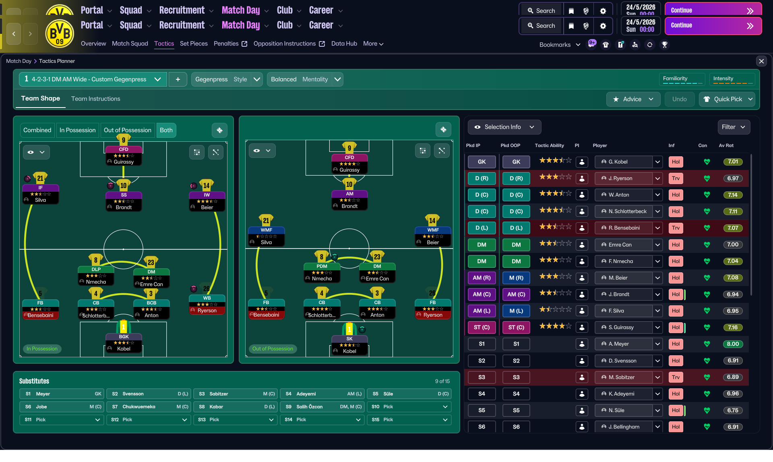Toggle the eye visibility control on In Possession pitch
This screenshot has height=462, width=773.
tap(36, 152)
